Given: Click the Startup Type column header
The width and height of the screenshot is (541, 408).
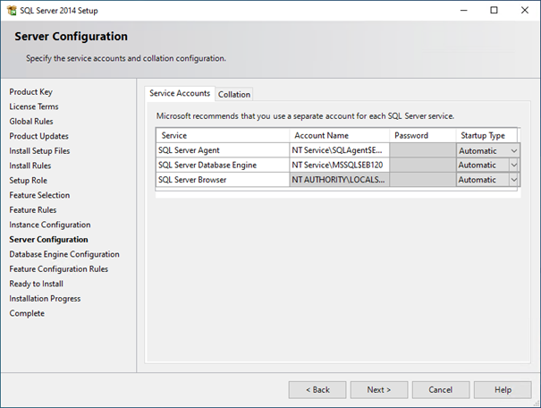Looking at the screenshot, I should pos(486,135).
